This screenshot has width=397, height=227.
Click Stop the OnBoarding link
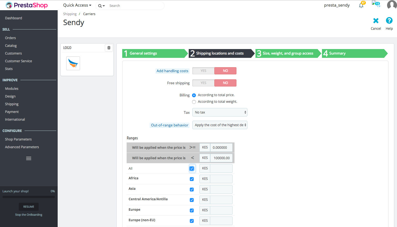29,215
